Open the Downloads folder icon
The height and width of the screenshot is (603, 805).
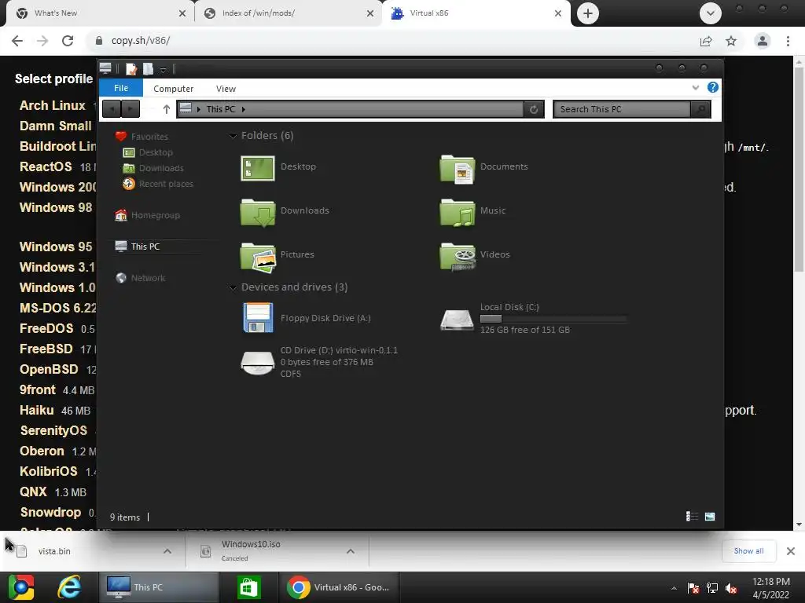click(x=258, y=212)
